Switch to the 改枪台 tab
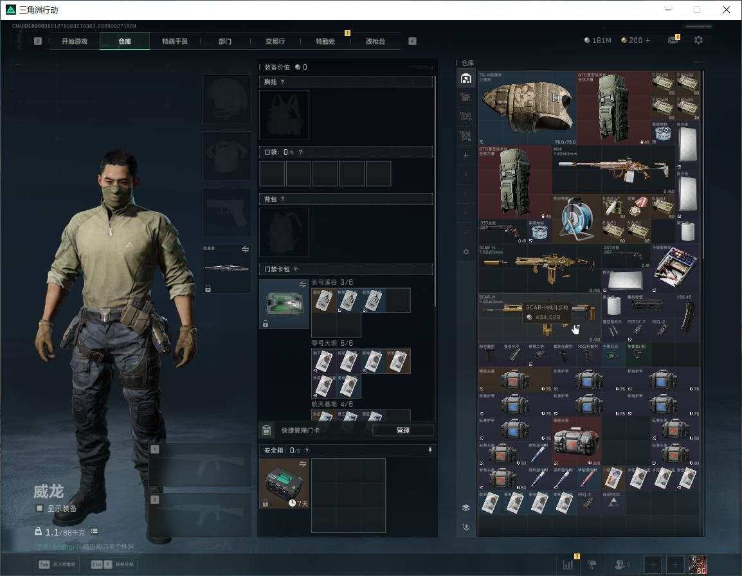This screenshot has height=576, width=742. (376, 41)
